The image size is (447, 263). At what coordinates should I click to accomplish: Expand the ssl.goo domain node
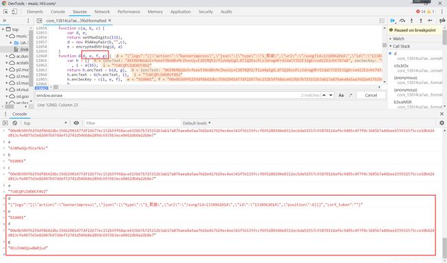[x=7, y=96]
